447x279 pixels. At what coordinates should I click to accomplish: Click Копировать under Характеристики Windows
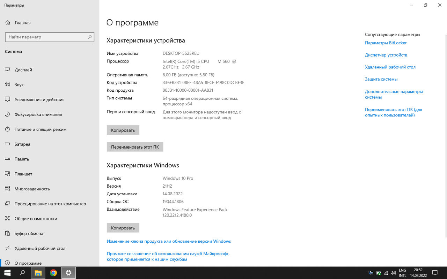click(123, 228)
